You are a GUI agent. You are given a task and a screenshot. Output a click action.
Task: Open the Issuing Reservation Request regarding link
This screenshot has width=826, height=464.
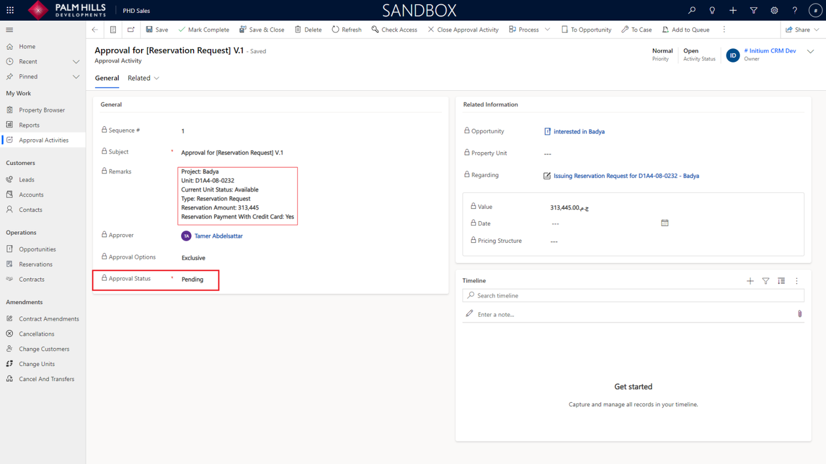[626, 176]
